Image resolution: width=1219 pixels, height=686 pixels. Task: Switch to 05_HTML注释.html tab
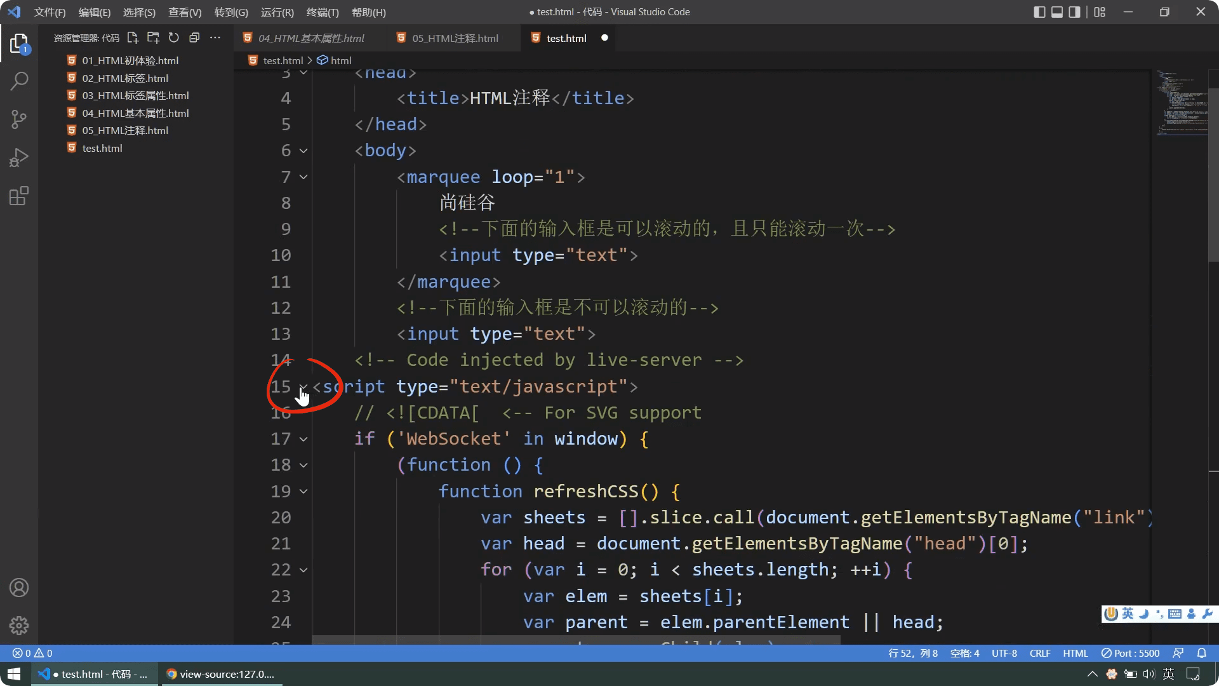click(455, 38)
